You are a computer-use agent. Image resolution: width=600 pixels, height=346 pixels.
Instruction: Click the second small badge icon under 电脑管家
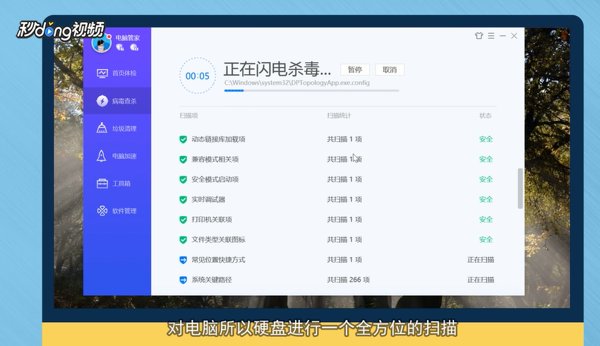pyautogui.click(x=134, y=47)
